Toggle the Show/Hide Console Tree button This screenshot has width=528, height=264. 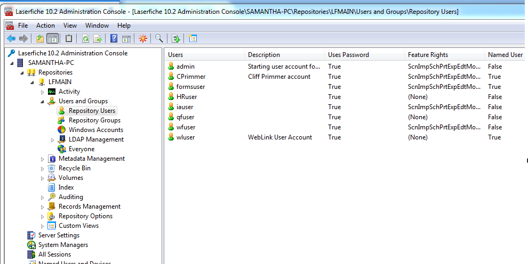(x=52, y=39)
